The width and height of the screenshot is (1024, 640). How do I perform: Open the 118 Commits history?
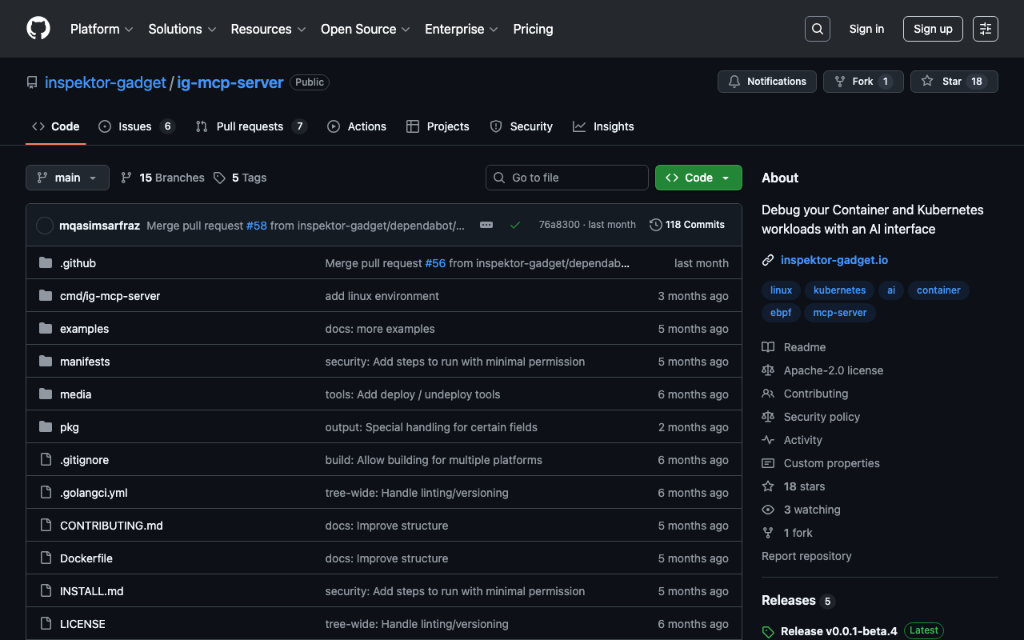[686, 225]
